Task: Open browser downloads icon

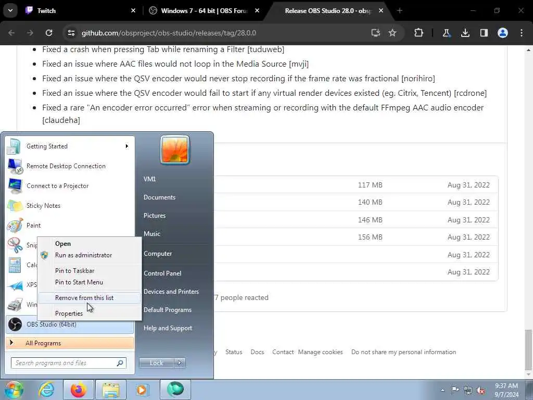Action: [465, 33]
